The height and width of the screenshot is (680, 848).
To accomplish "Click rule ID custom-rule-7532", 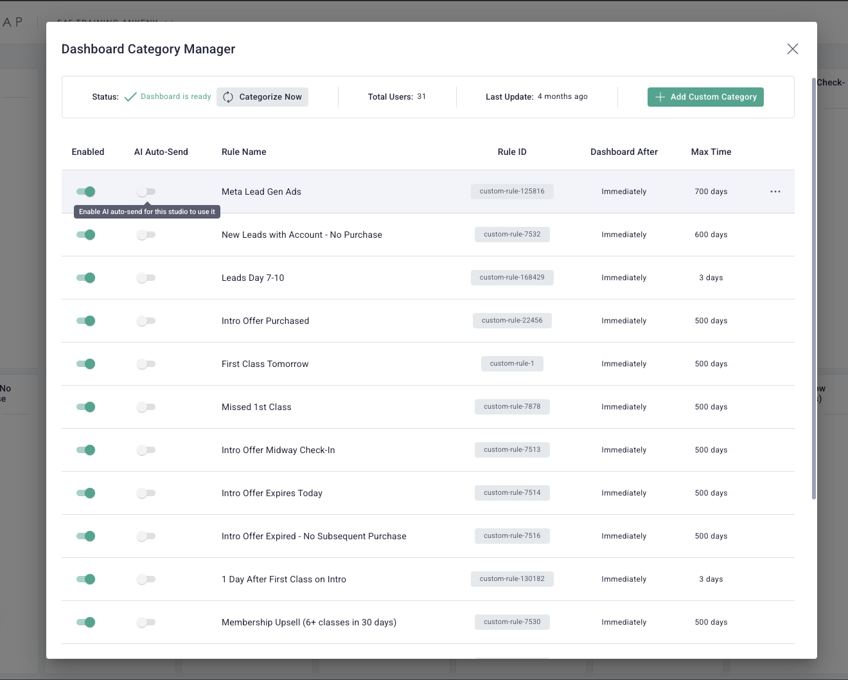I will [512, 235].
